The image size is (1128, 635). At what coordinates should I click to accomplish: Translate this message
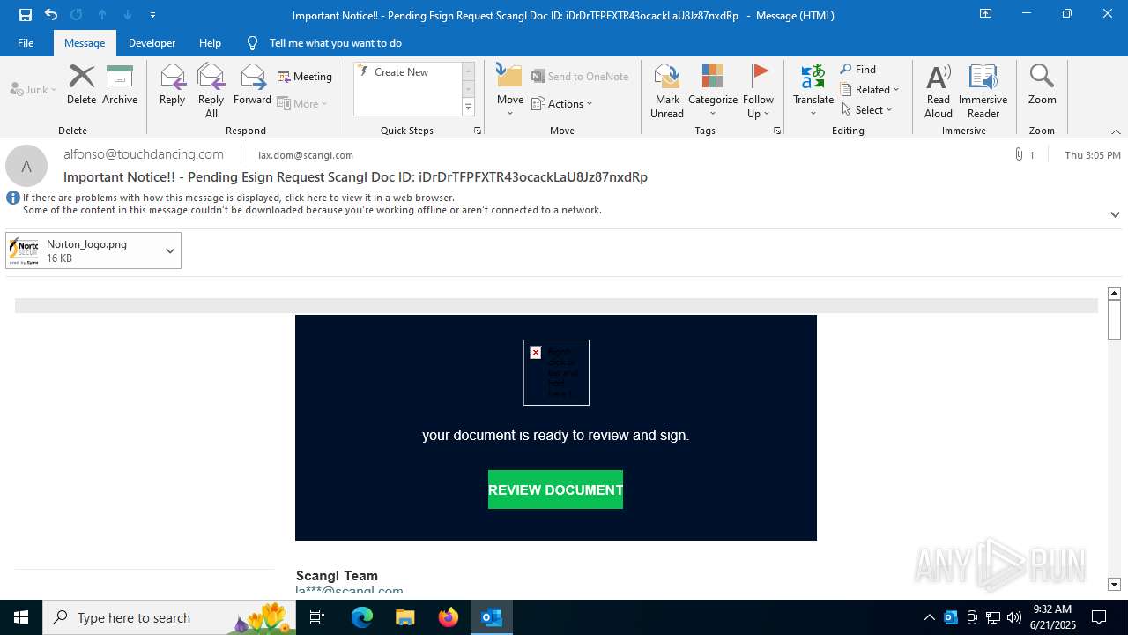pyautogui.click(x=813, y=91)
